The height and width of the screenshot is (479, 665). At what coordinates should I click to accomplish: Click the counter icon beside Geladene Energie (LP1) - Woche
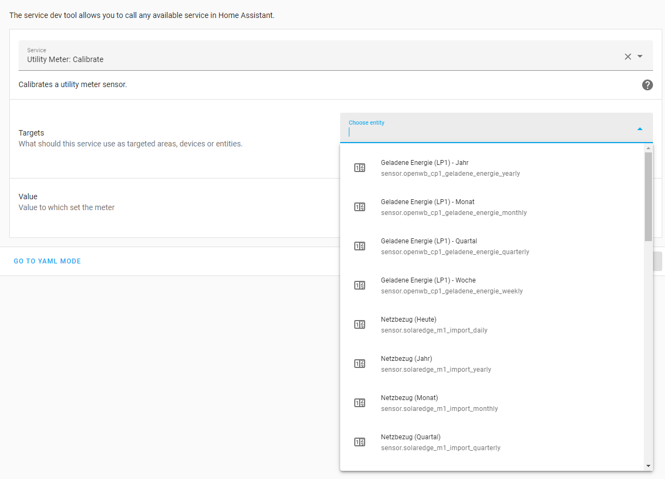point(360,285)
